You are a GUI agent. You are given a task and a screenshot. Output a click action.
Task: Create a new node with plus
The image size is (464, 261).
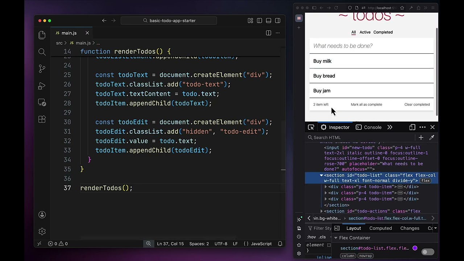tap(421, 137)
